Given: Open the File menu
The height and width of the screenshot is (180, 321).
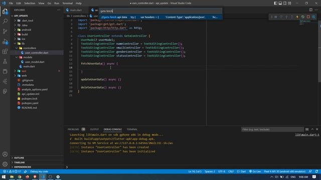Looking at the screenshot, I should click(11, 3).
